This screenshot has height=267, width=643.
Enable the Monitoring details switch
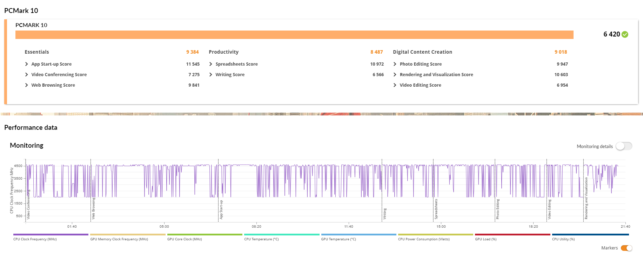pyautogui.click(x=624, y=146)
